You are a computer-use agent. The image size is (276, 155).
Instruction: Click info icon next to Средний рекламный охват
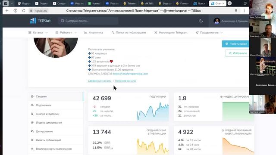coord(223,130)
